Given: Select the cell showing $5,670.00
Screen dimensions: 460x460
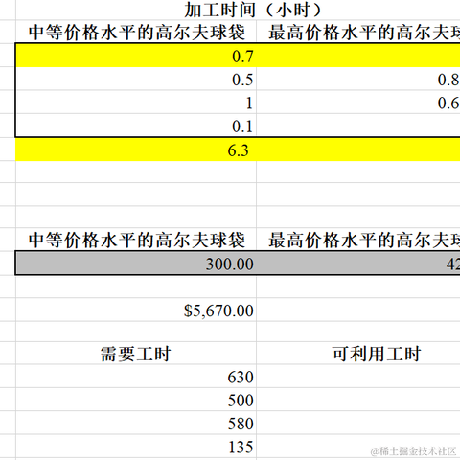Looking at the screenshot, I should point(136,310).
